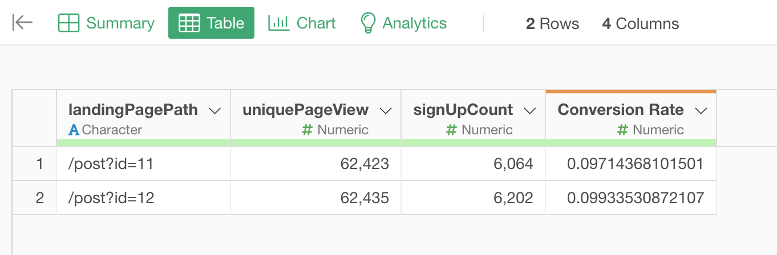This screenshot has height=255, width=777.
Task: Select row number 2 header
Action: pyautogui.click(x=39, y=198)
